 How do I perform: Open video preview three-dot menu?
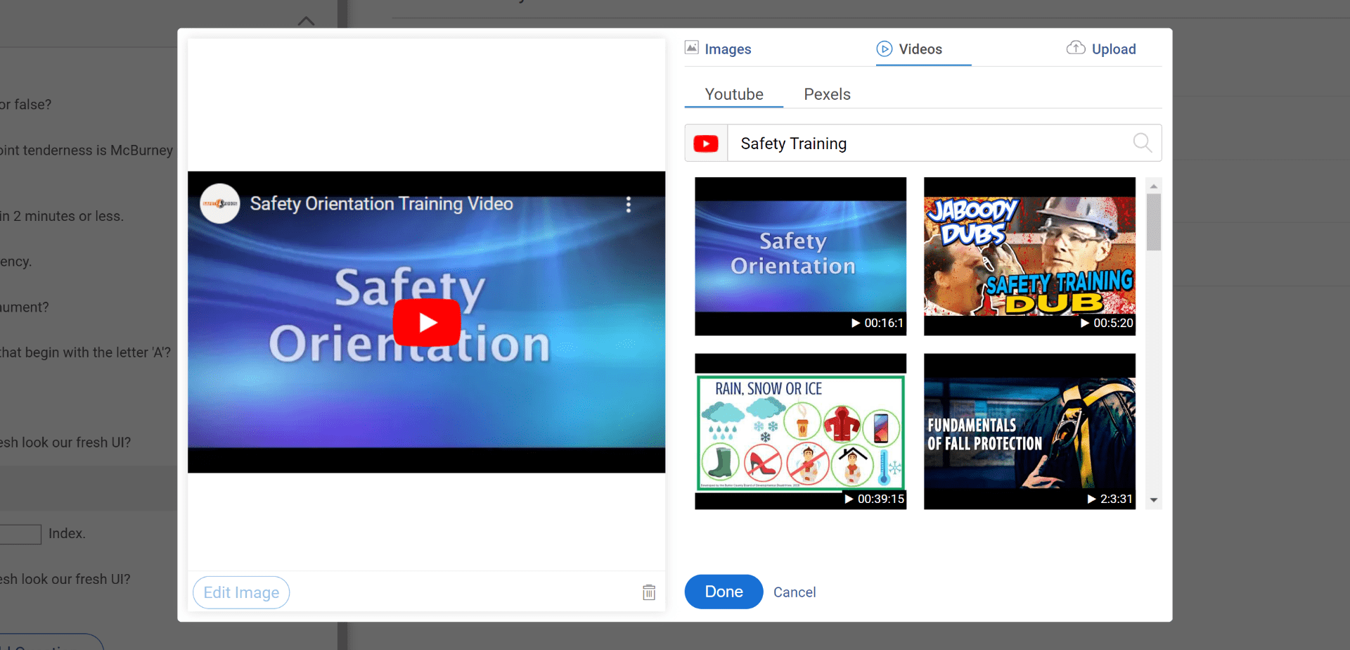coord(629,204)
